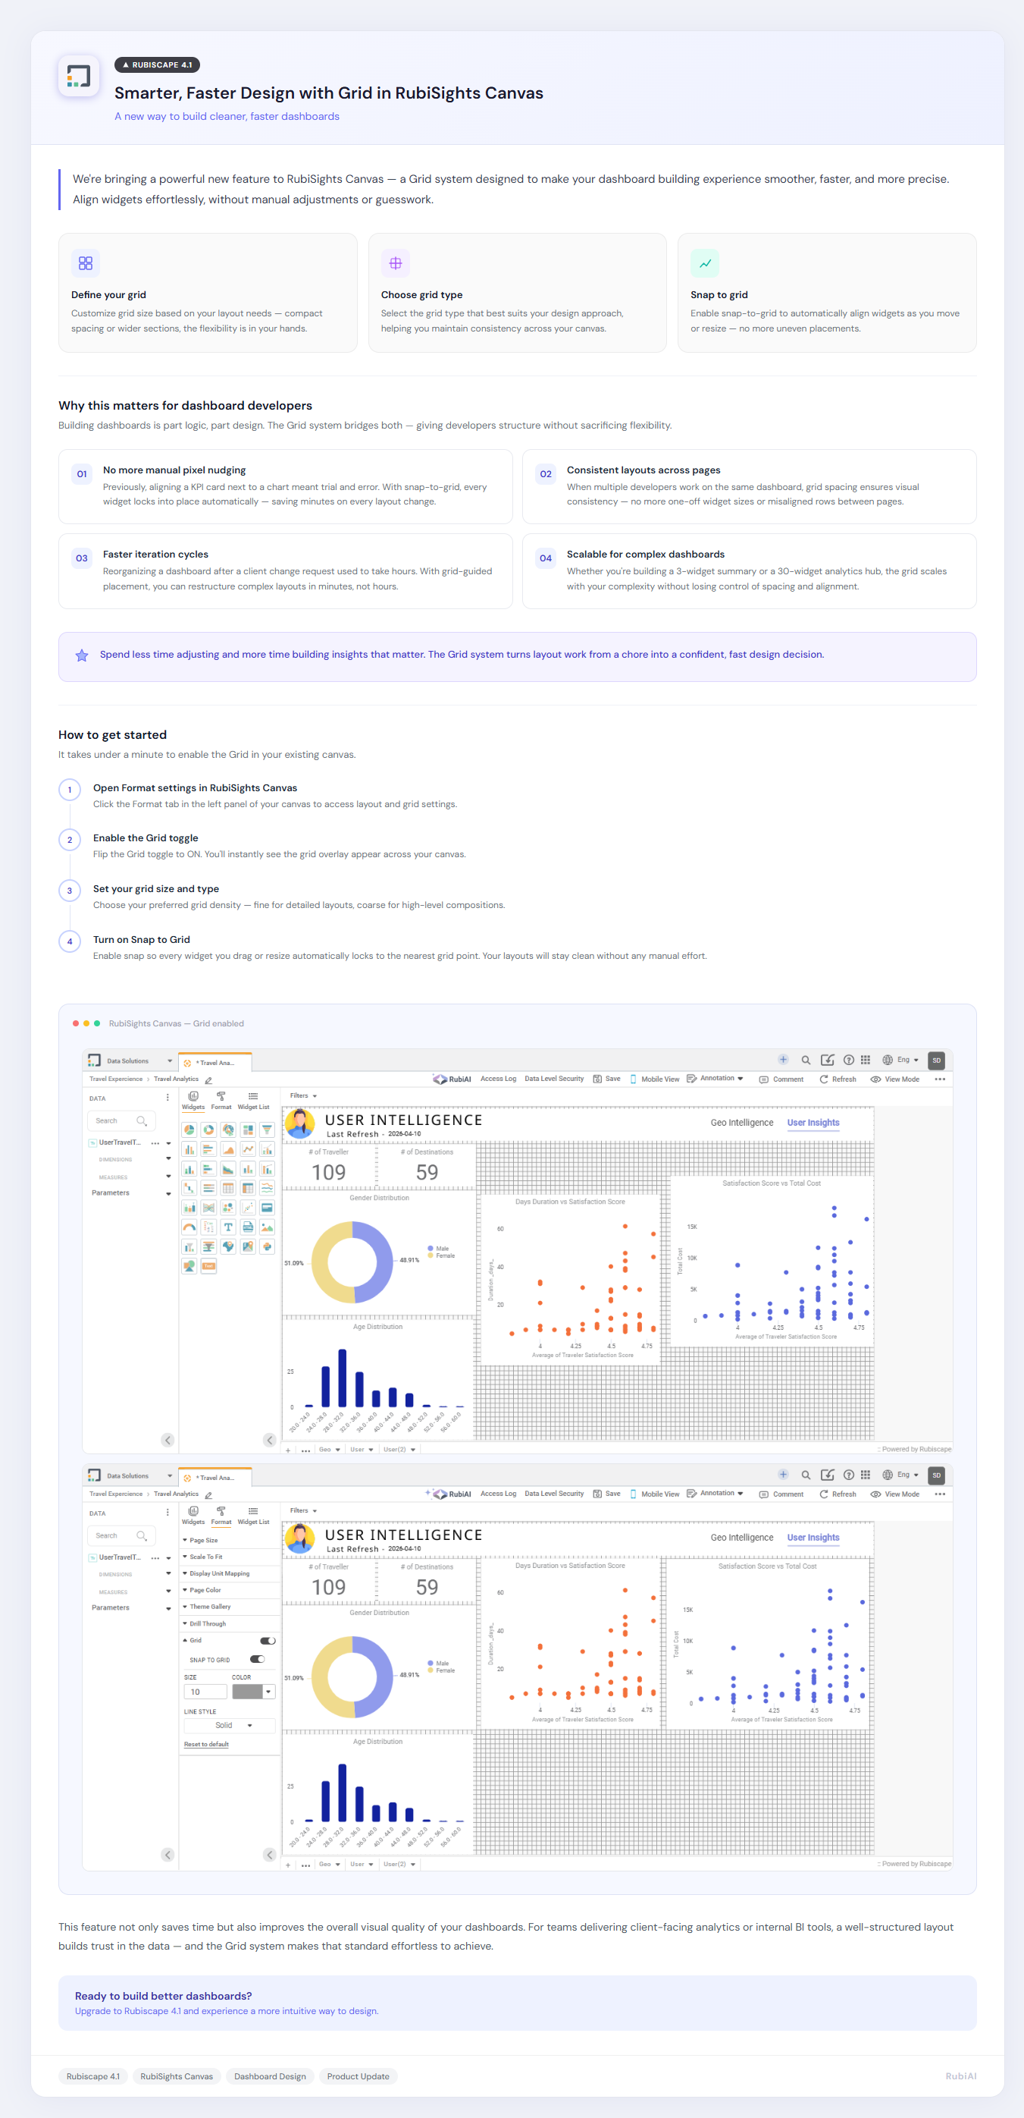The height and width of the screenshot is (2118, 1024).
Task: Switch to Format tab in upper canvas
Action: pyautogui.click(x=221, y=1101)
